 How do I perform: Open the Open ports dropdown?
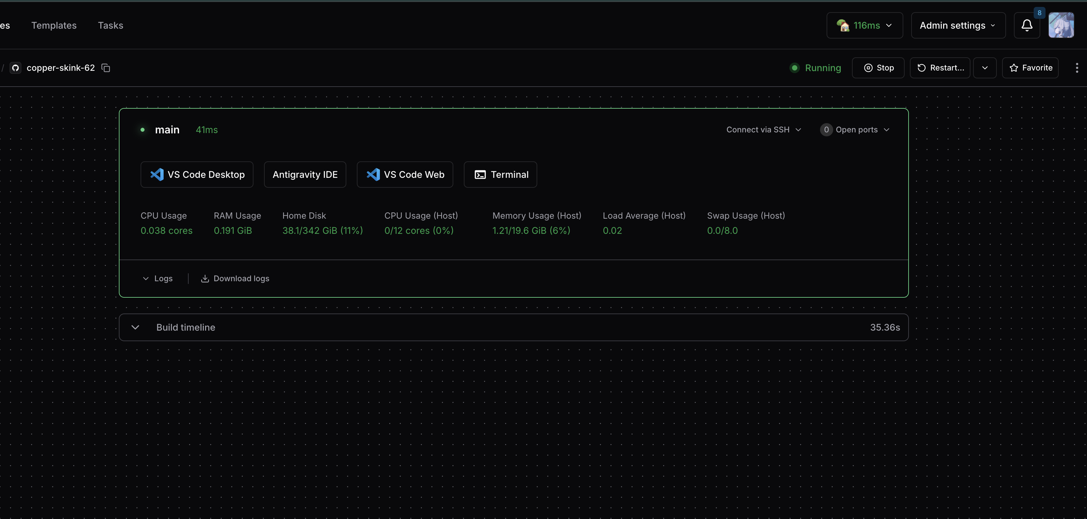(x=855, y=130)
